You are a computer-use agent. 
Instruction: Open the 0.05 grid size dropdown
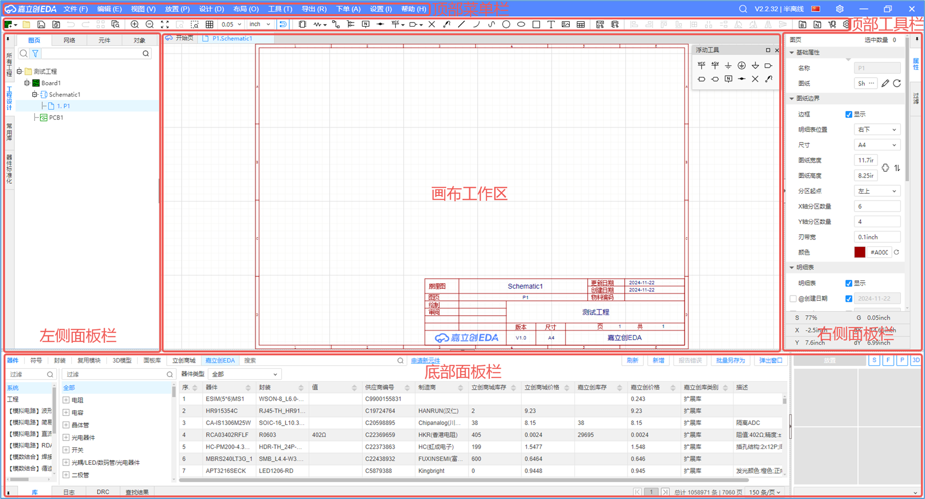click(x=231, y=25)
